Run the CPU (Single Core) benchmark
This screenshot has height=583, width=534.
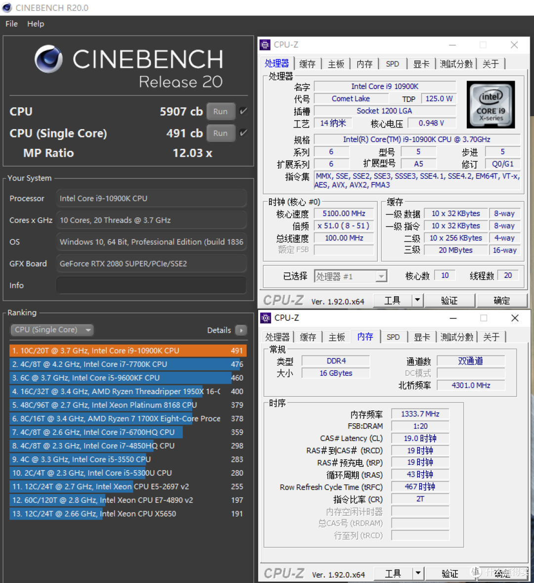coord(221,133)
